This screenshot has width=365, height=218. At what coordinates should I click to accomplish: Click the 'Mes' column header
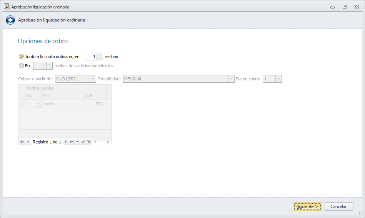(x=63, y=96)
